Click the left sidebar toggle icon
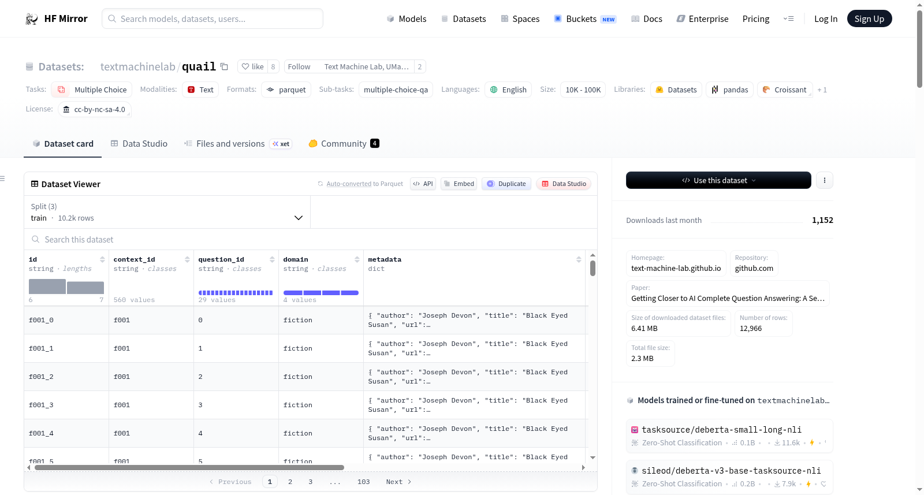924x495 pixels. [3, 178]
